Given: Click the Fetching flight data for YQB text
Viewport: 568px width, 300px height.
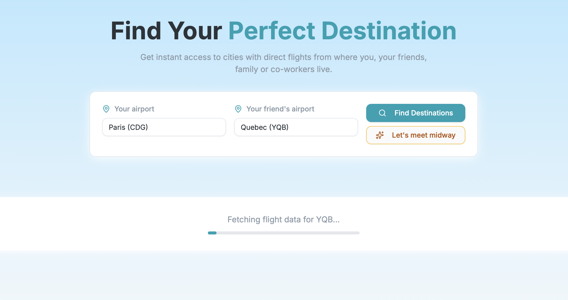Looking at the screenshot, I should (284, 220).
